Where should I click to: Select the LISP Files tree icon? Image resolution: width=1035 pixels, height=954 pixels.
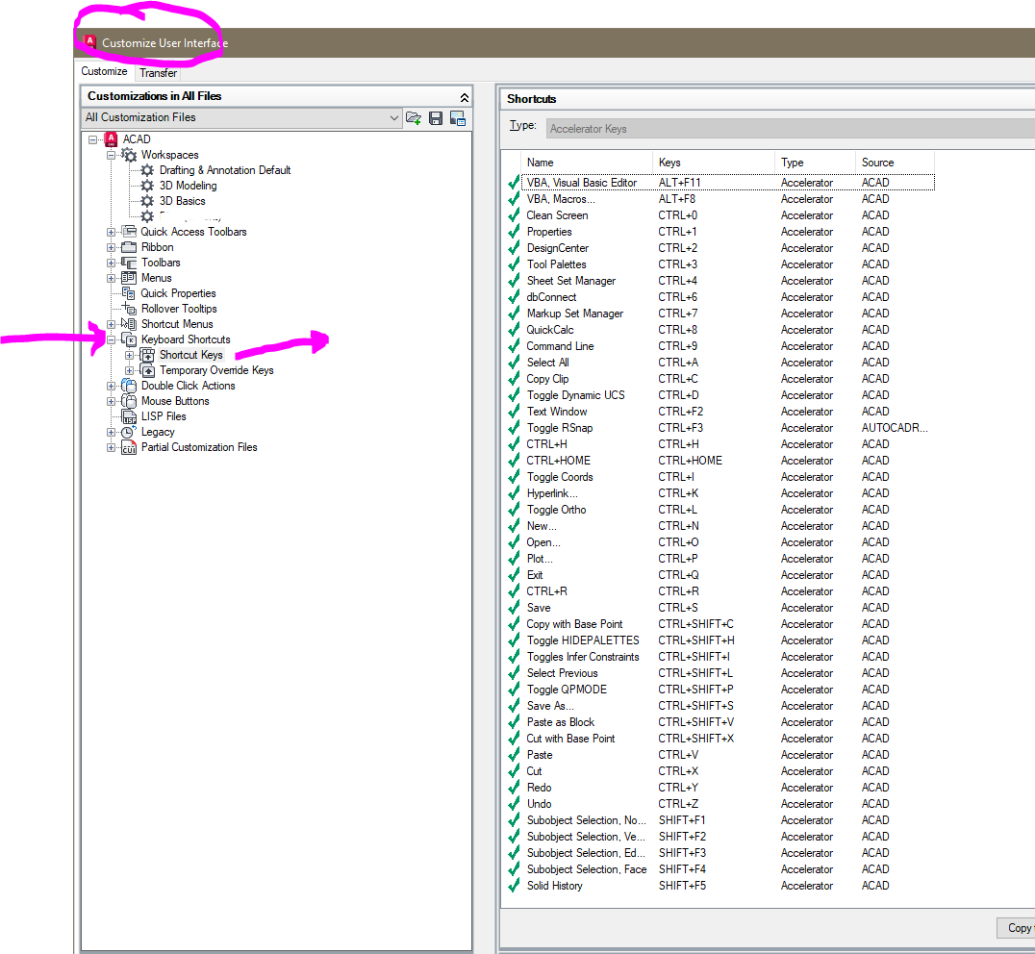(129, 415)
